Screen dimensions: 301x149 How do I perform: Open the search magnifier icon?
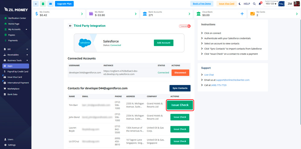click(254, 4)
